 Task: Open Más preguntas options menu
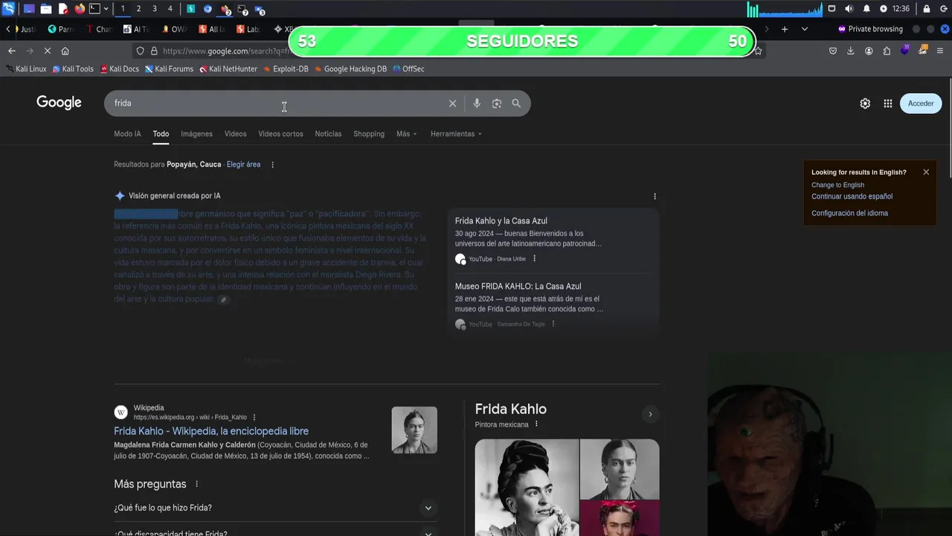(x=197, y=484)
